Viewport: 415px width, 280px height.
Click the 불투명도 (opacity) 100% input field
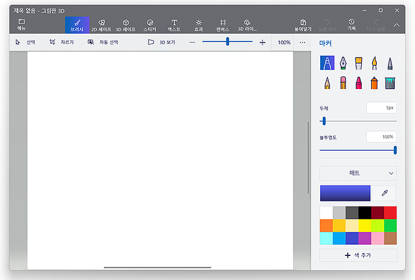coord(381,137)
